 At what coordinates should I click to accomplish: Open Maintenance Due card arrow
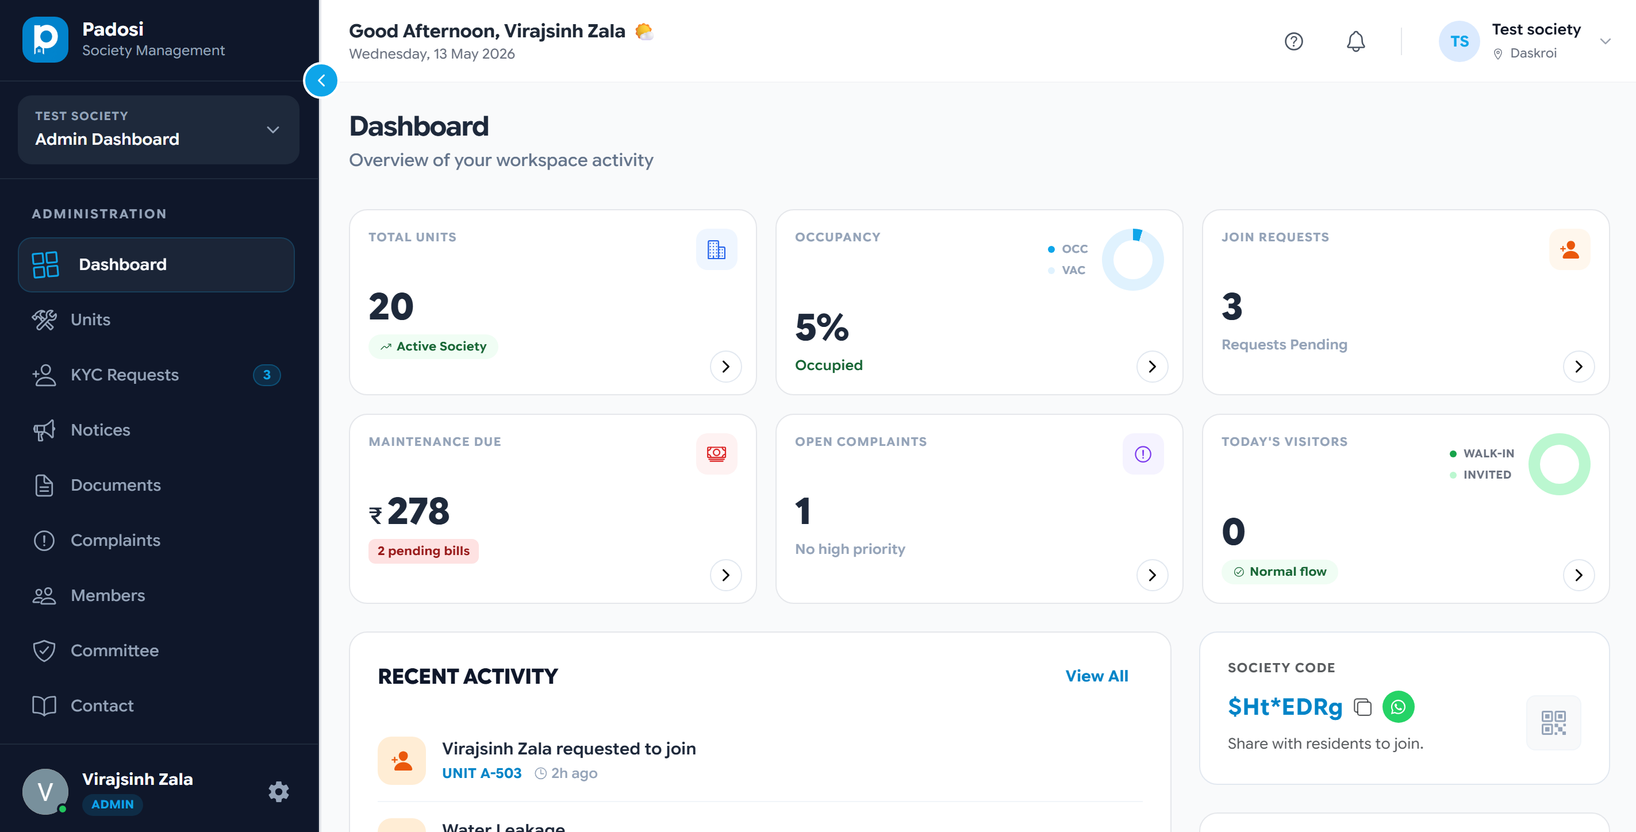click(x=725, y=576)
